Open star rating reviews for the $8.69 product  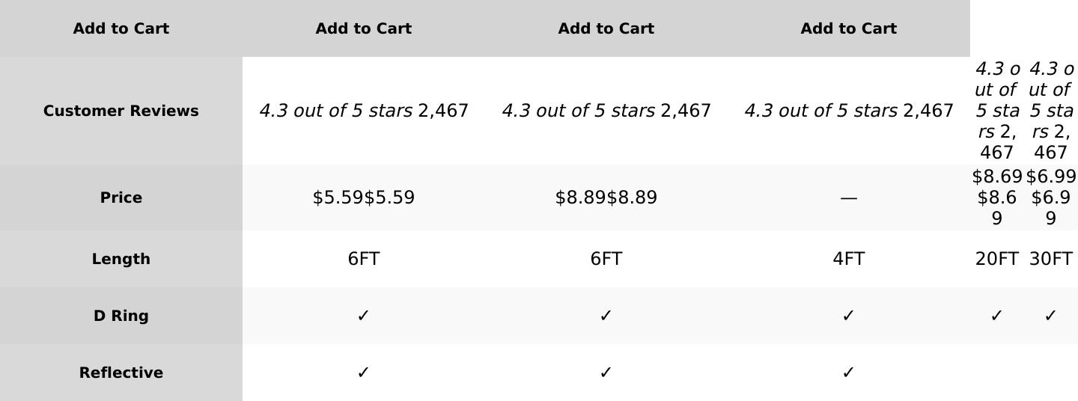[x=996, y=100]
